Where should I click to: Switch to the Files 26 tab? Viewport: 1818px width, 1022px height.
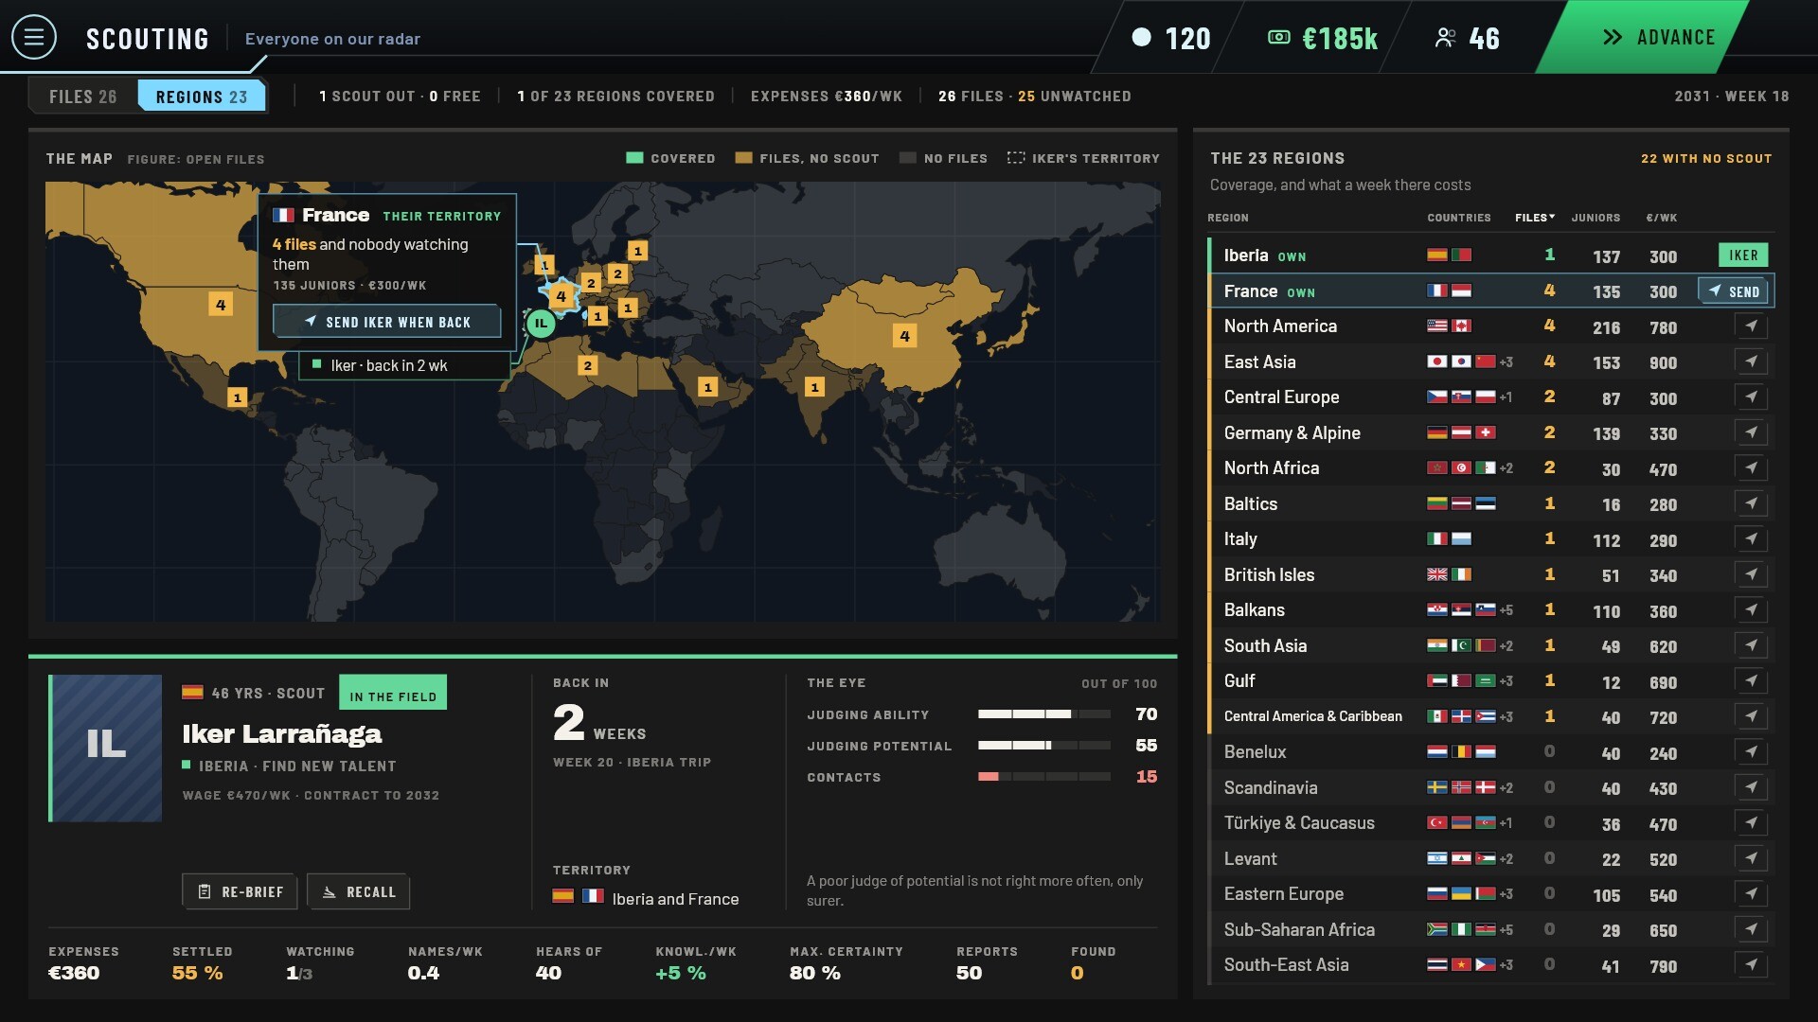(x=83, y=97)
